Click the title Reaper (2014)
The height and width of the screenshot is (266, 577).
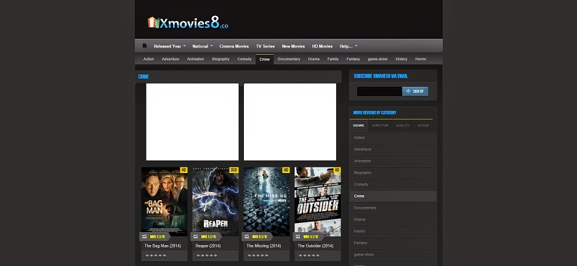(x=208, y=246)
